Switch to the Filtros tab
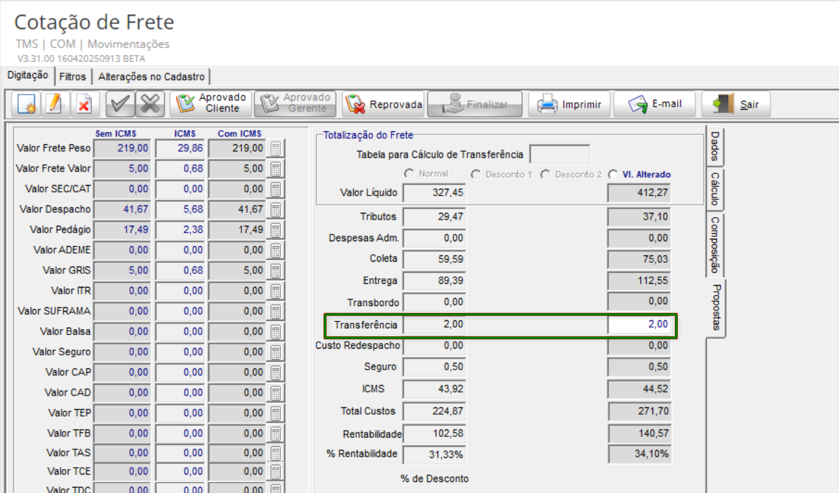The height and width of the screenshot is (493, 839). (72, 77)
